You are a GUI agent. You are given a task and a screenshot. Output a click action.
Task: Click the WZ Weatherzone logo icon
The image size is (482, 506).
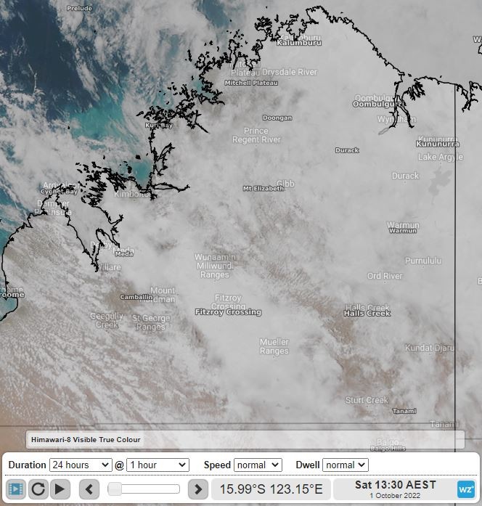tap(465, 489)
